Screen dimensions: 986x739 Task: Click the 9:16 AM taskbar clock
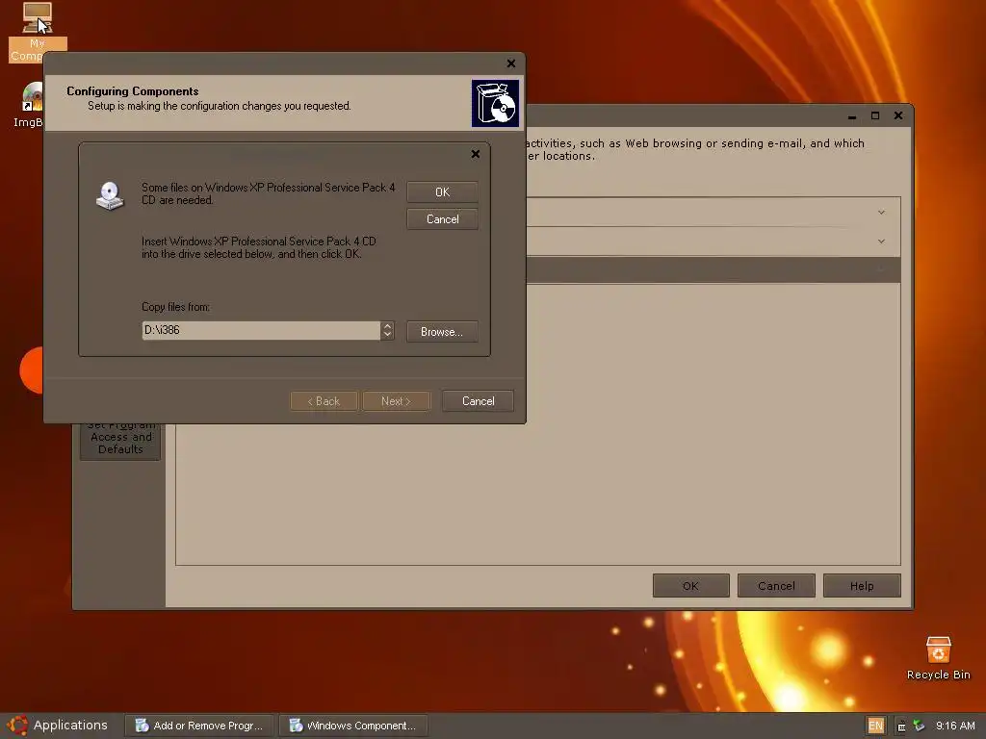click(x=954, y=726)
